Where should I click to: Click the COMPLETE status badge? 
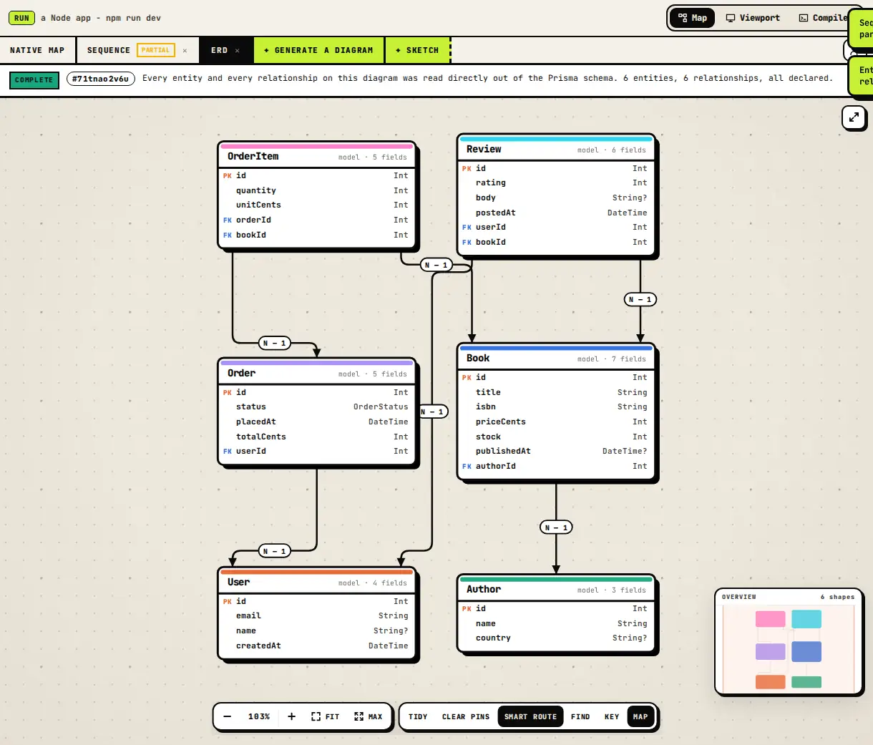pos(34,79)
